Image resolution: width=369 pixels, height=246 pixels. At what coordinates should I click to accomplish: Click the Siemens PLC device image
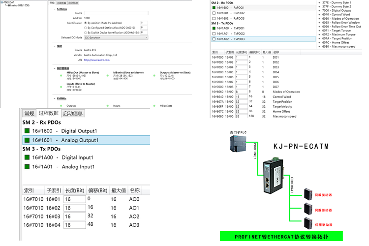point(238,143)
